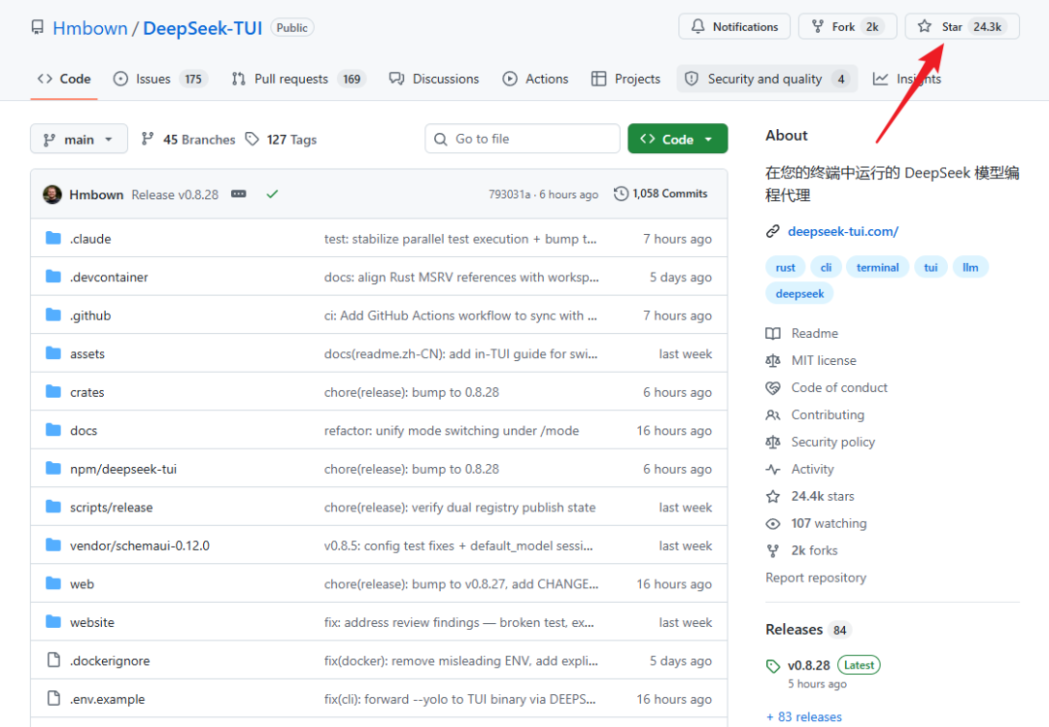View the 127 Tags link
The width and height of the screenshot is (1049, 727).
click(281, 139)
